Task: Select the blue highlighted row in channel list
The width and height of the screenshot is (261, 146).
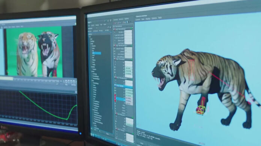Action: pyautogui.click(x=120, y=99)
